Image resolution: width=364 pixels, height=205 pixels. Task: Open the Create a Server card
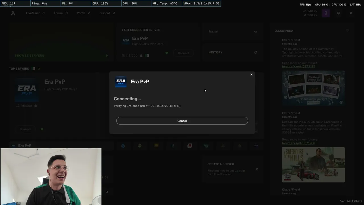pos(233,169)
